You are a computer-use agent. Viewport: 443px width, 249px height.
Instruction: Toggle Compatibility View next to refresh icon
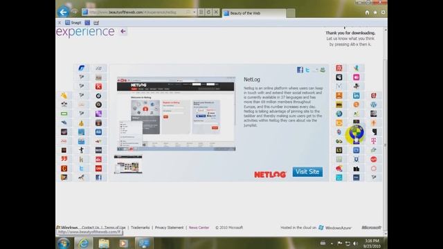point(201,12)
